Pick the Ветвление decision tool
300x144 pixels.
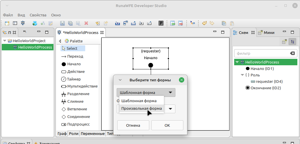tap(74, 109)
